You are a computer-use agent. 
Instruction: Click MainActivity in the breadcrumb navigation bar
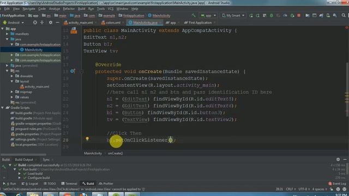click(161, 16)
